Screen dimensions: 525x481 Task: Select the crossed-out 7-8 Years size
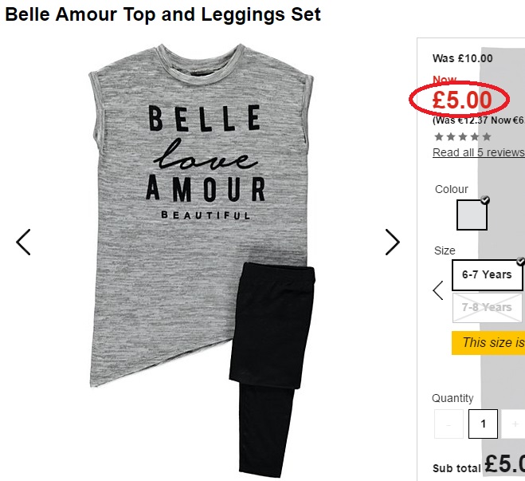[x=488, y=307]
